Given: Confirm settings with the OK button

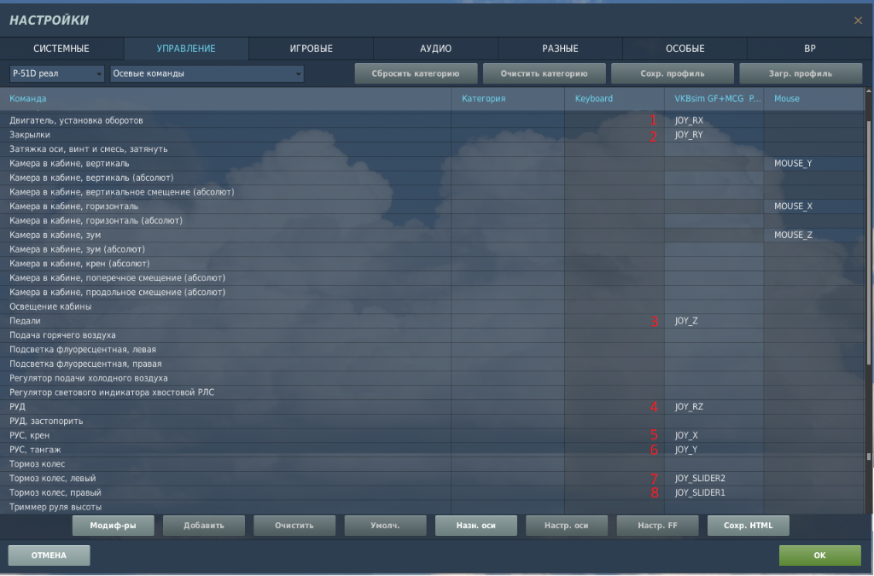Looking at the screenshot, I should (x=819, y=556).
